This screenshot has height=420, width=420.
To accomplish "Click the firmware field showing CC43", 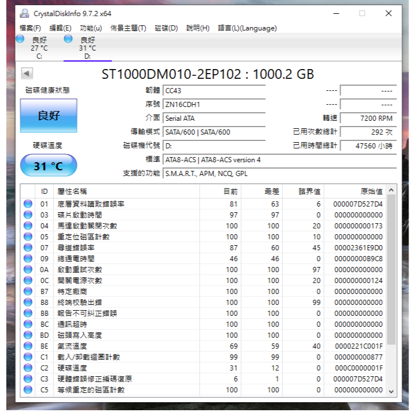I will [x=214, y=91].
